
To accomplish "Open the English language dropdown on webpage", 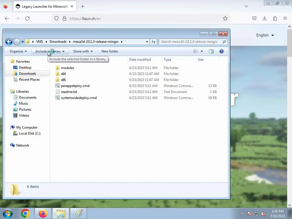I will click(265, 35).
